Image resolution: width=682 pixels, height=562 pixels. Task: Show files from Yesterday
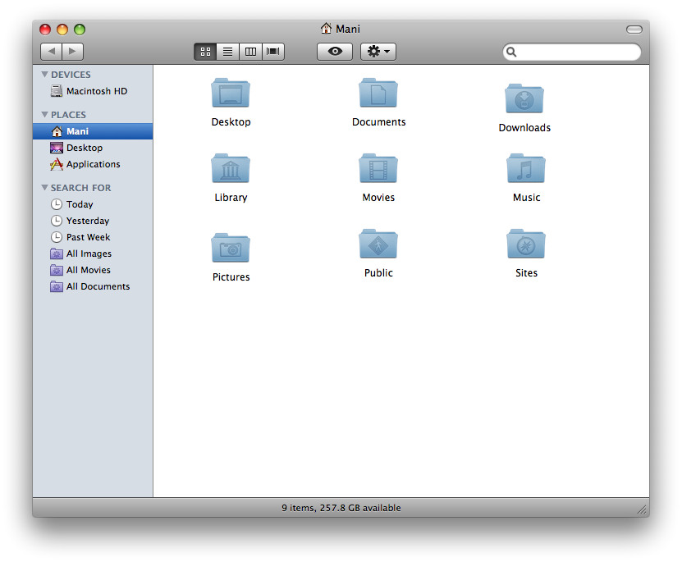point(93,221)
